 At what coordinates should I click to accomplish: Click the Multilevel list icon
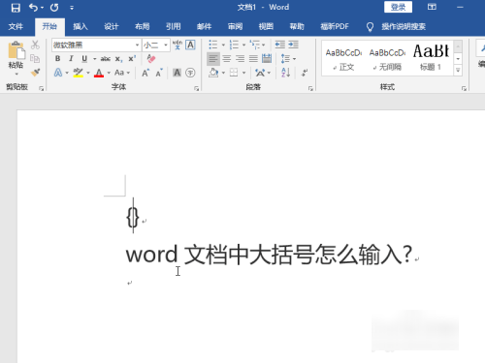click(255, 45)
